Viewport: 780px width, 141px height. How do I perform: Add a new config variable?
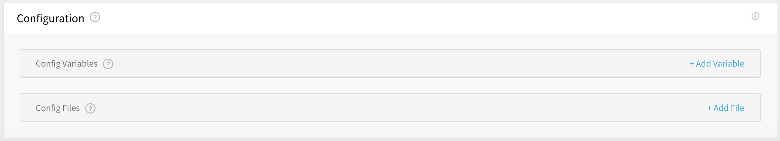click(x=717, y=64)
